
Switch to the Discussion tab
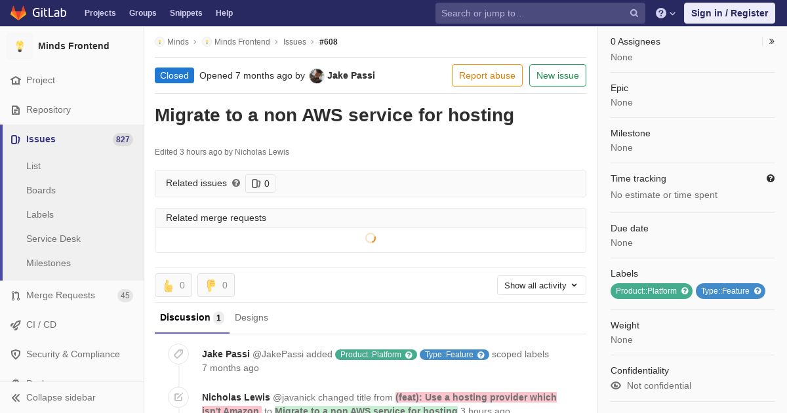click(192, 317)
